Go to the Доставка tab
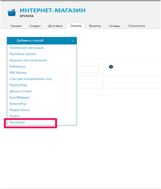Screen dimensions: 161x189 click(55, 26)
